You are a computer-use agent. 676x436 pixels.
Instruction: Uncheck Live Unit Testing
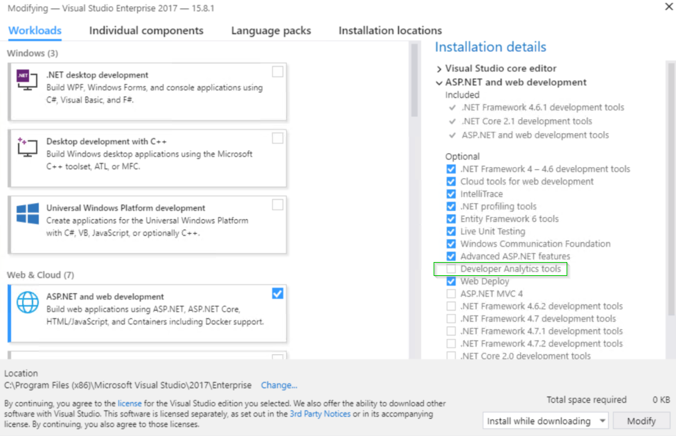coord(451,232)
